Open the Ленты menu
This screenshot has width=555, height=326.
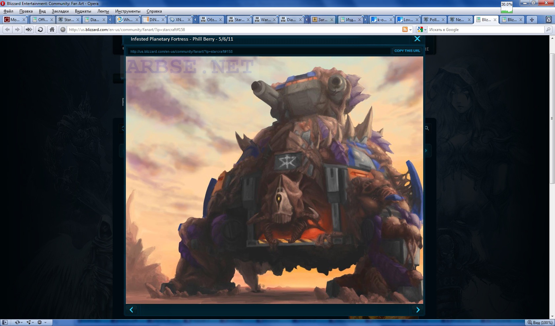point(103,11)
